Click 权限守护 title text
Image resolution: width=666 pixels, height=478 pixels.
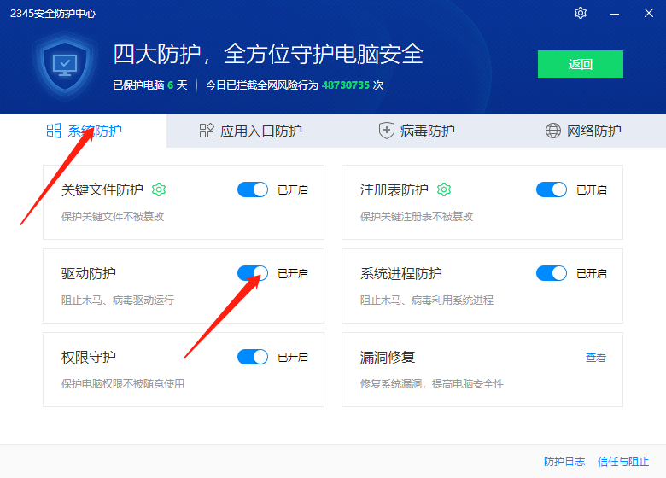[88, 357]
